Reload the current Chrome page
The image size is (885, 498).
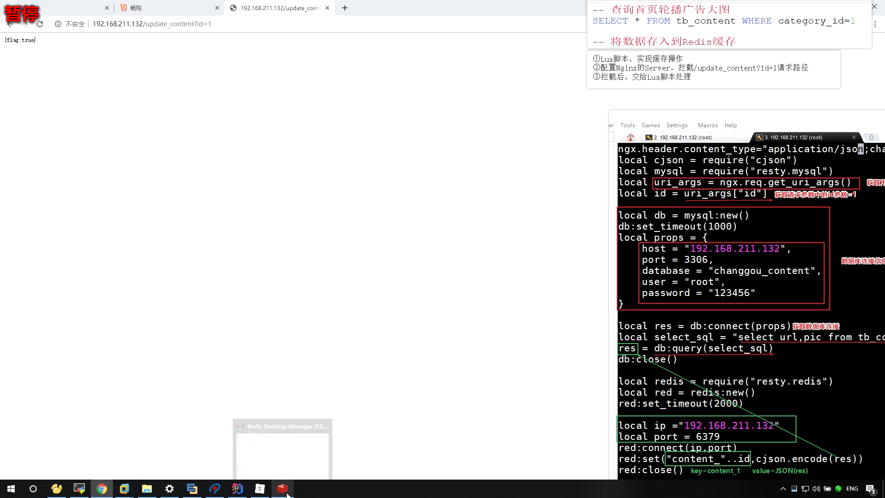[40, 24]
